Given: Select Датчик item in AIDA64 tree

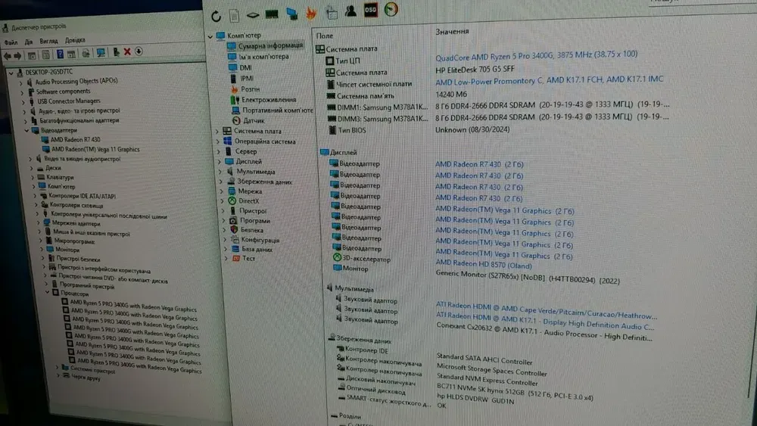Looking at the screenshot, I should click(254, 120).
